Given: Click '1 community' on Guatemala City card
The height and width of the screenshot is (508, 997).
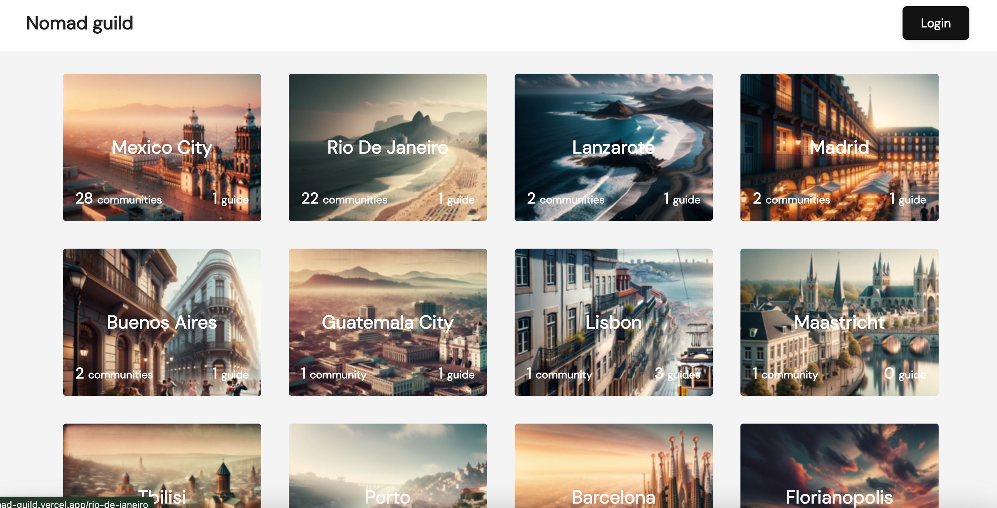Looking at the screenshot, I should tap(333, 373).
